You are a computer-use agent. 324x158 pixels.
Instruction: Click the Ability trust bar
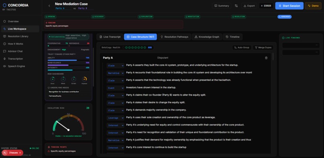68,60
